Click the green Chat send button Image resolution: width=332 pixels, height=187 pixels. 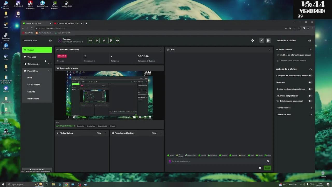(267, 168)
